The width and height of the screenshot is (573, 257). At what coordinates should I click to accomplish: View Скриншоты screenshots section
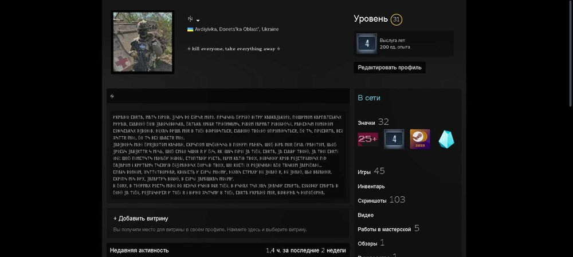coord(372,201)
